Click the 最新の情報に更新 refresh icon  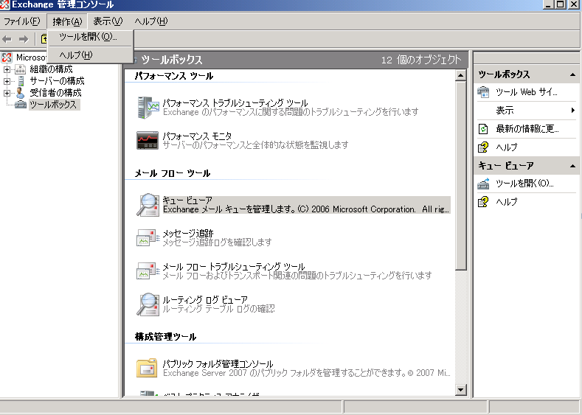pyautogui.click(x=483, y=129)
